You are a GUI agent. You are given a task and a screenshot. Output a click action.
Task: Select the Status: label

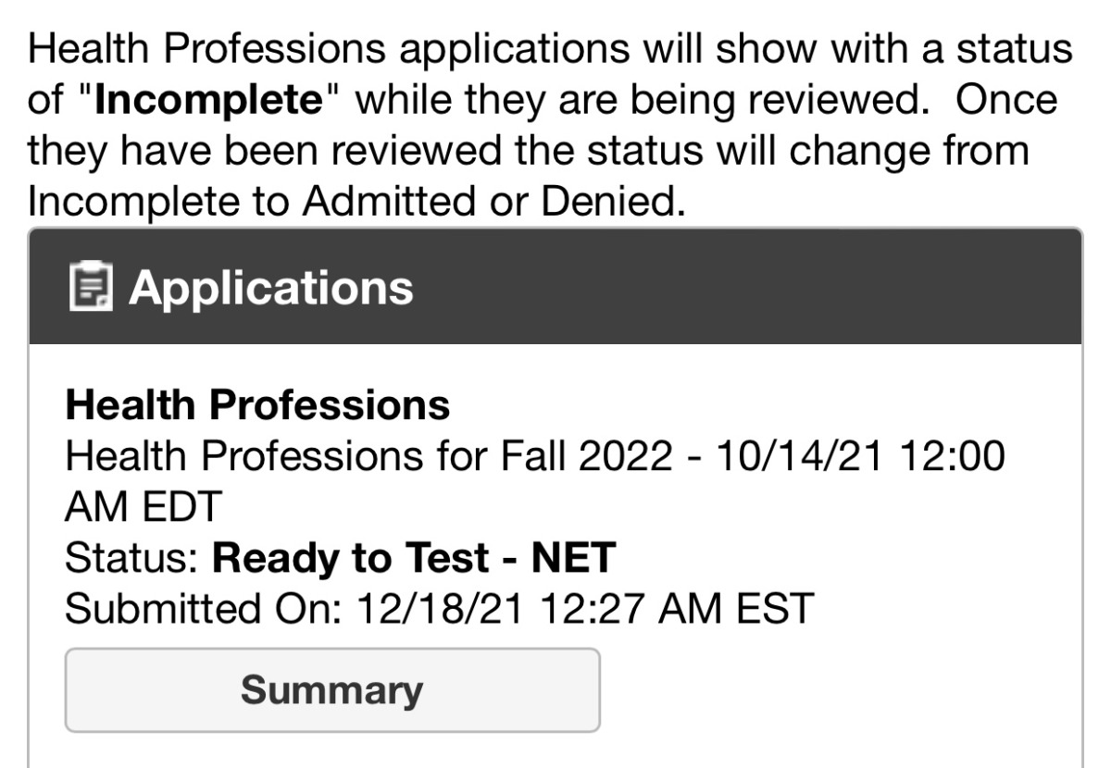[x=134, y=558]
